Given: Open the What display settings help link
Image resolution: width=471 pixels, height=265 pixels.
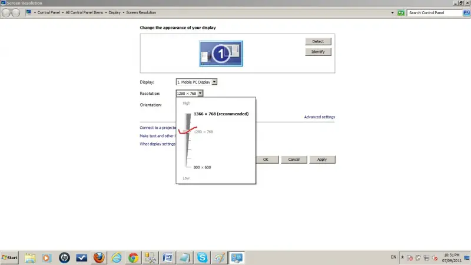Looking at the screenshot, I should (158, 144).
